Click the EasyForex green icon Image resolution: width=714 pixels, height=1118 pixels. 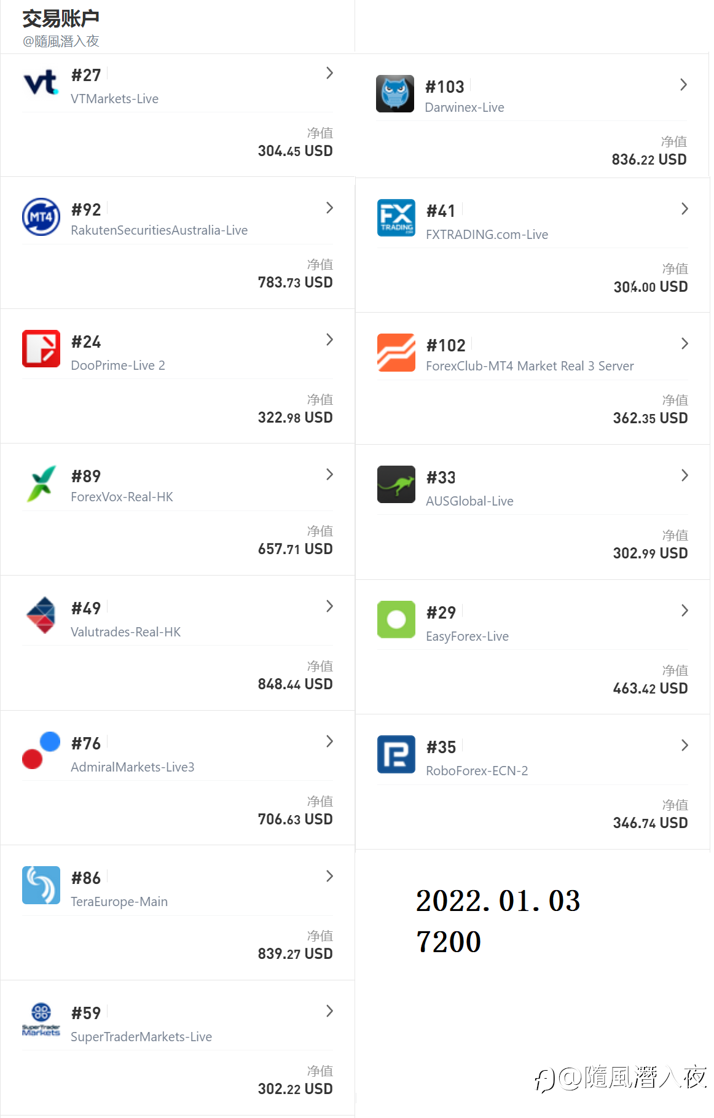point(396,619)
